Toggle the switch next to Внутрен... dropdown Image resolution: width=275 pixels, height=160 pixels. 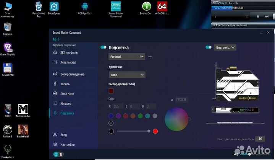click(208, 47)
